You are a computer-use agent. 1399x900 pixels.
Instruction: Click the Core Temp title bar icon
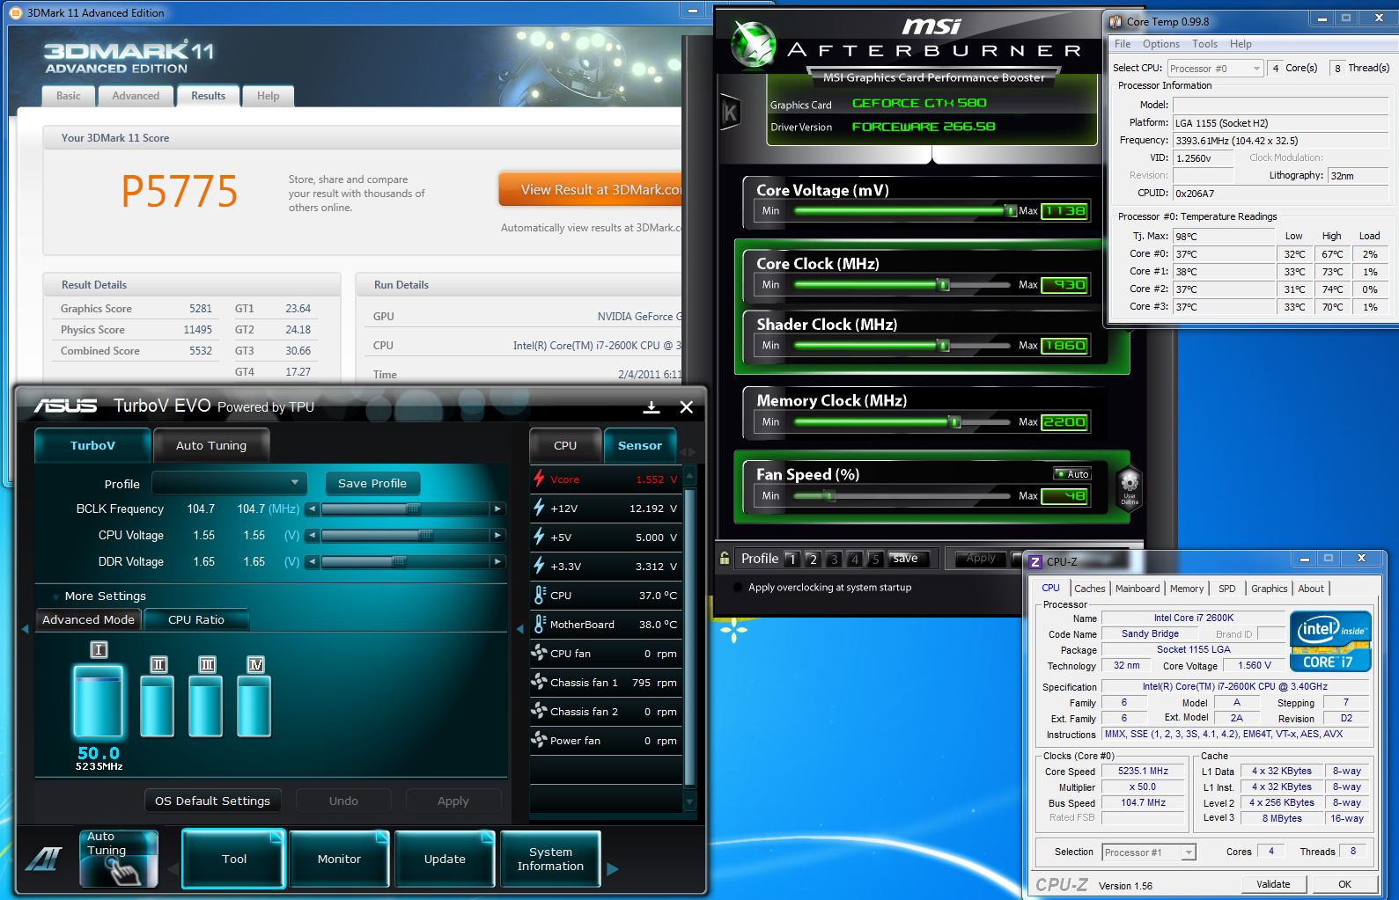tap(1116, 21)
